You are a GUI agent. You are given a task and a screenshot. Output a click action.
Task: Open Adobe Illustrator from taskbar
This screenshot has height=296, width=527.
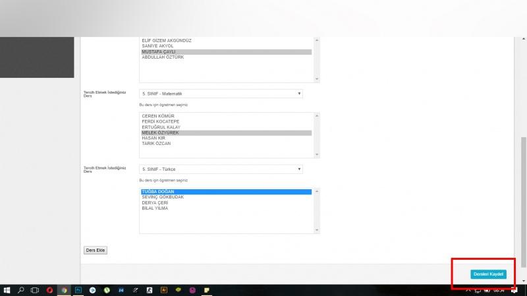163,290
